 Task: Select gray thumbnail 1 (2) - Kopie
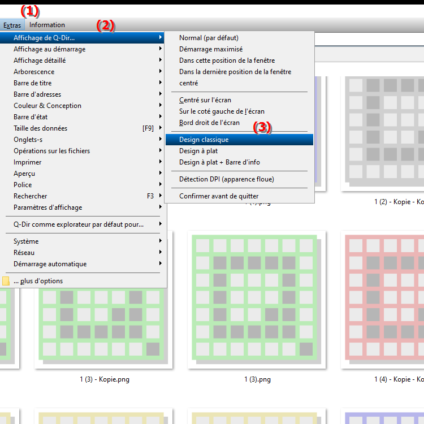(x=382, y=133)
